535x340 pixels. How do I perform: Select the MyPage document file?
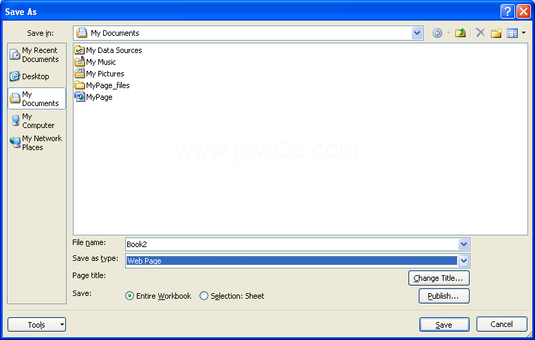[94, 97]
